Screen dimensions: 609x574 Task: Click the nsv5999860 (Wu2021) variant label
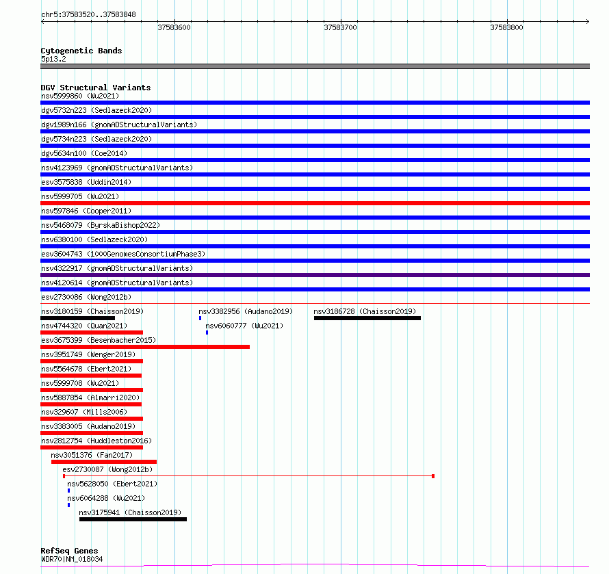coord(80,96)
